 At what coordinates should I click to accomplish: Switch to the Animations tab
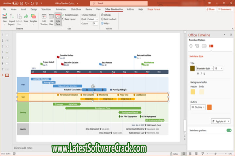click(61, 9)
